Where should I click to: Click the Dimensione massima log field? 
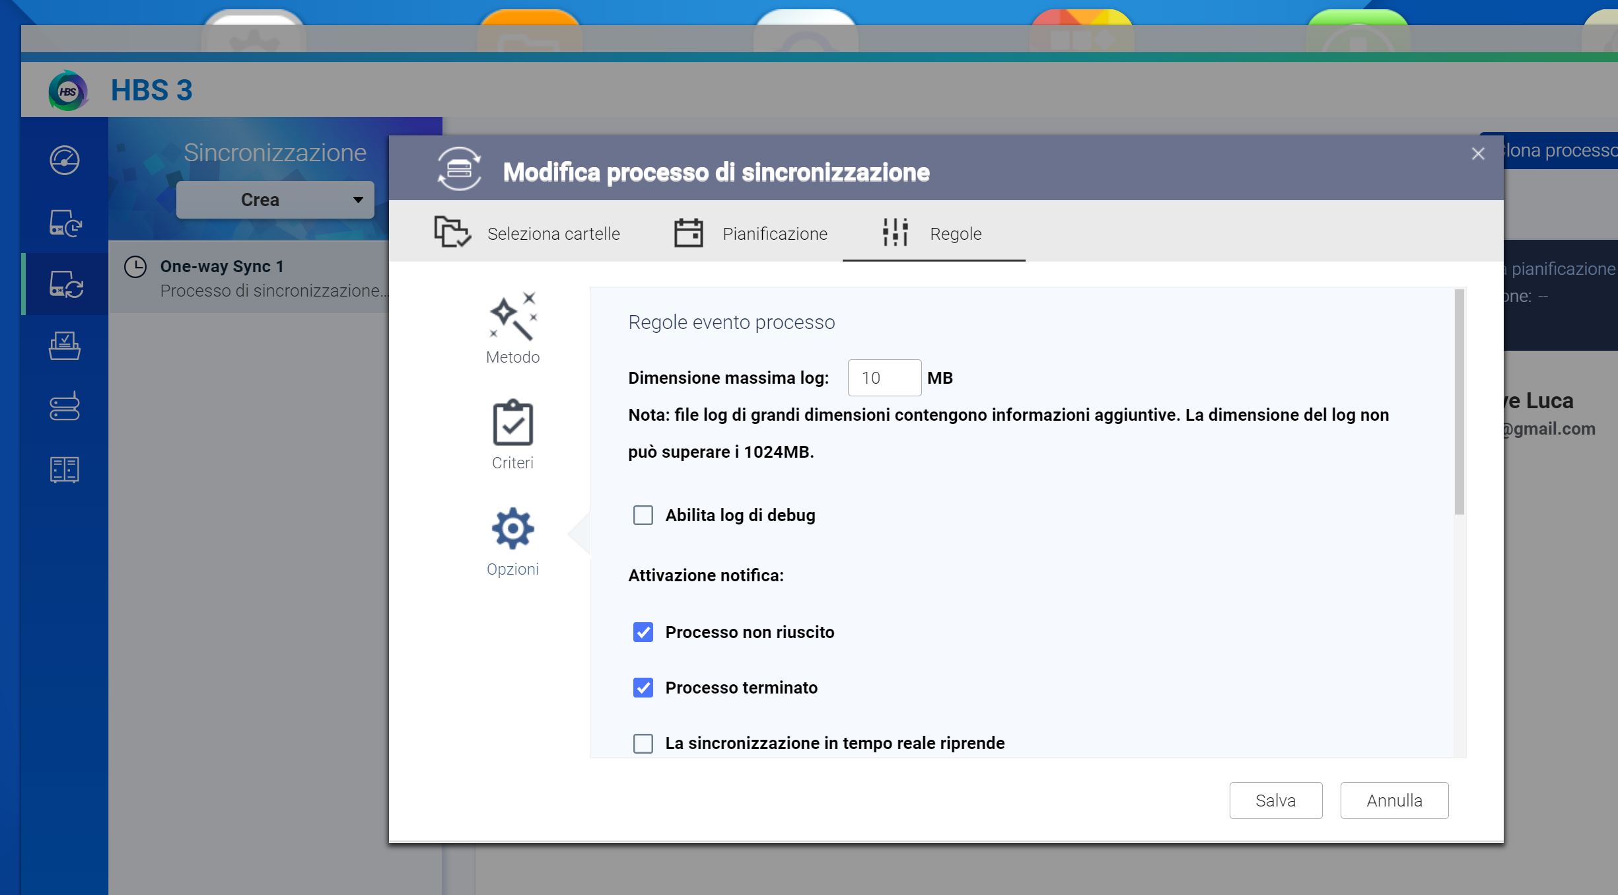coord(884,378)
